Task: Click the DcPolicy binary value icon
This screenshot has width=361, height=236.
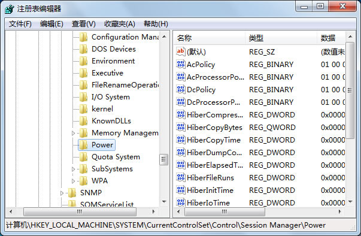Action: 181,89
